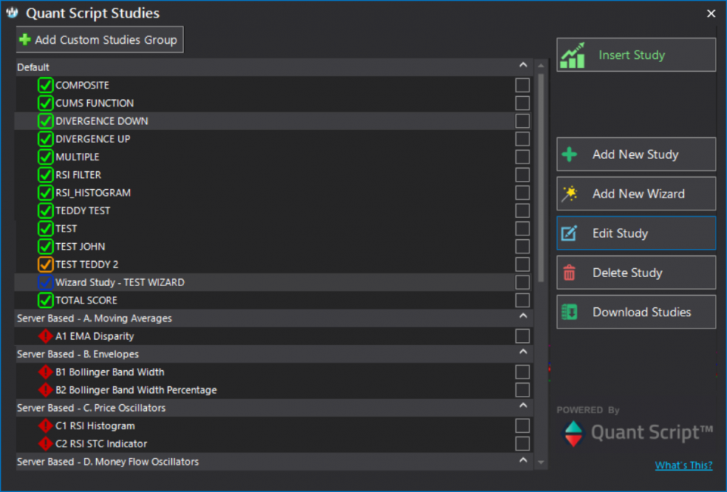This screenshot has width=727, height=492.
Task: Click the pencil icon on Edit Study
Action: point(569,233)
